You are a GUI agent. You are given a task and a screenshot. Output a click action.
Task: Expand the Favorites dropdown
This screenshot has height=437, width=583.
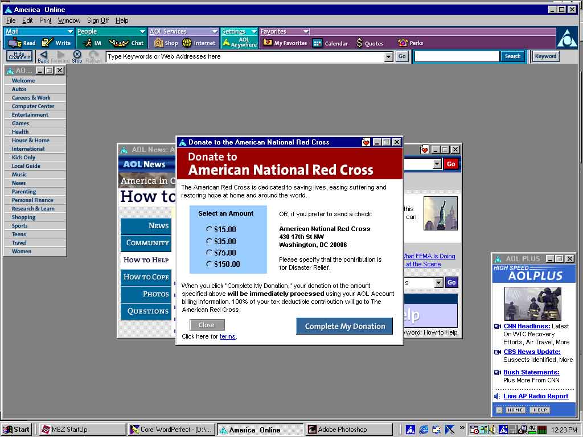(x=306, y=32)
